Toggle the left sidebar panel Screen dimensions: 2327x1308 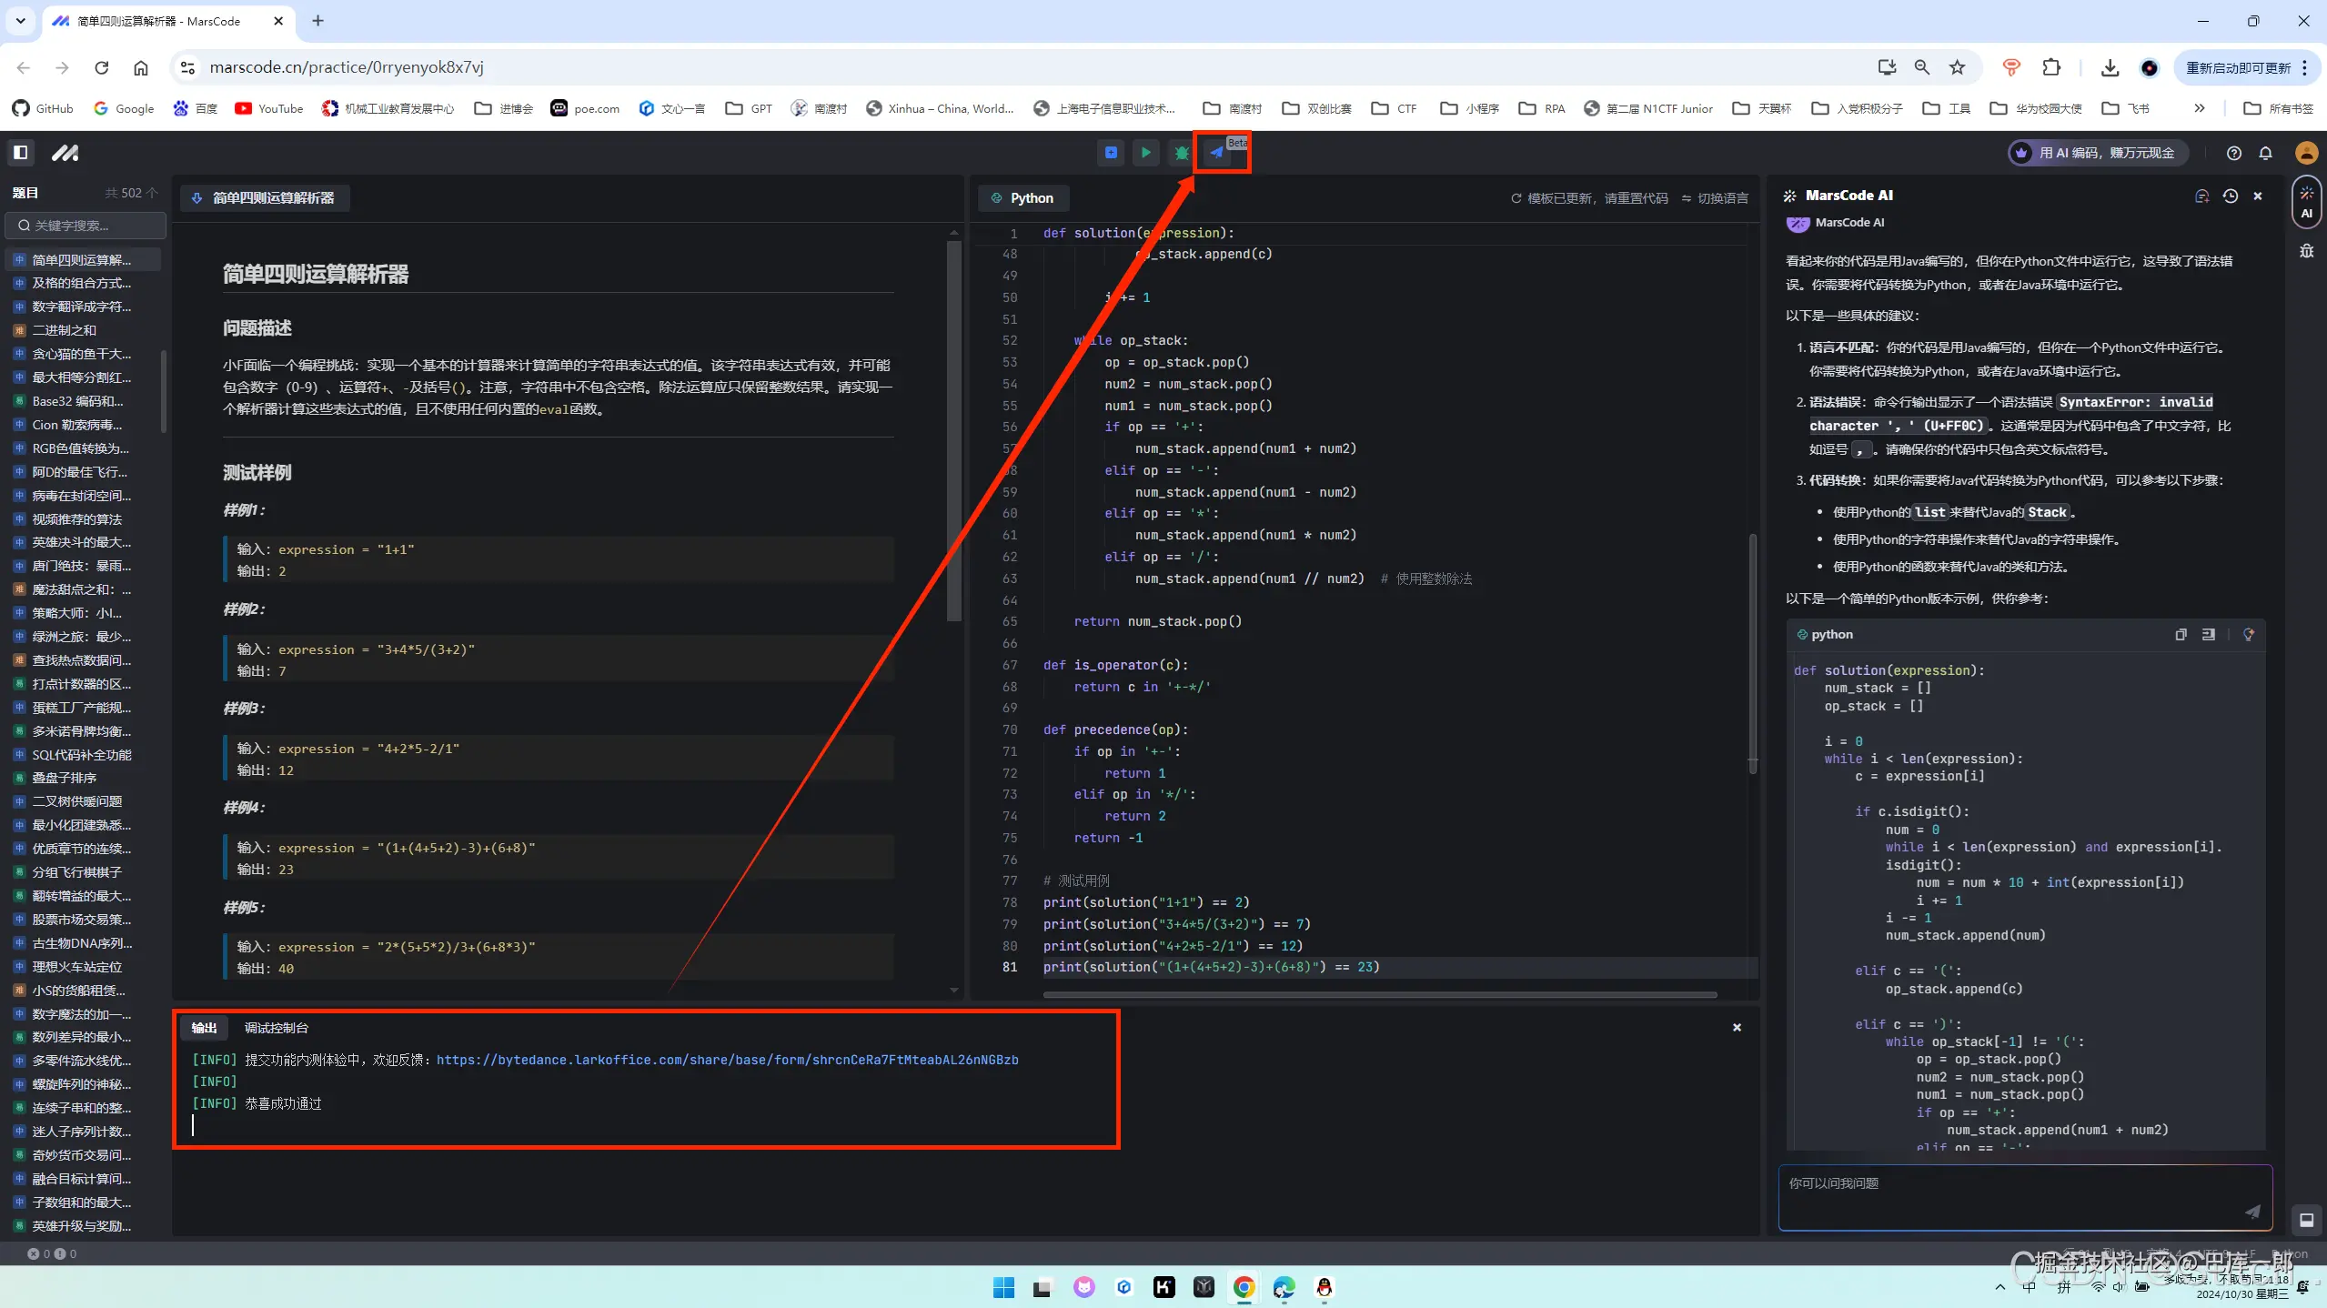[x=20, y=153]
